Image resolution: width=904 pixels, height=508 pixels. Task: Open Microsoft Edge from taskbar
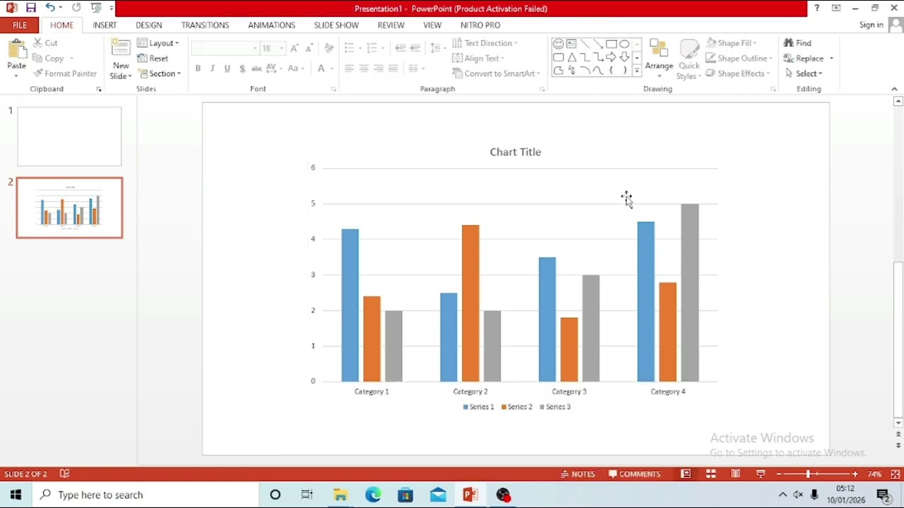coord(373,495)
